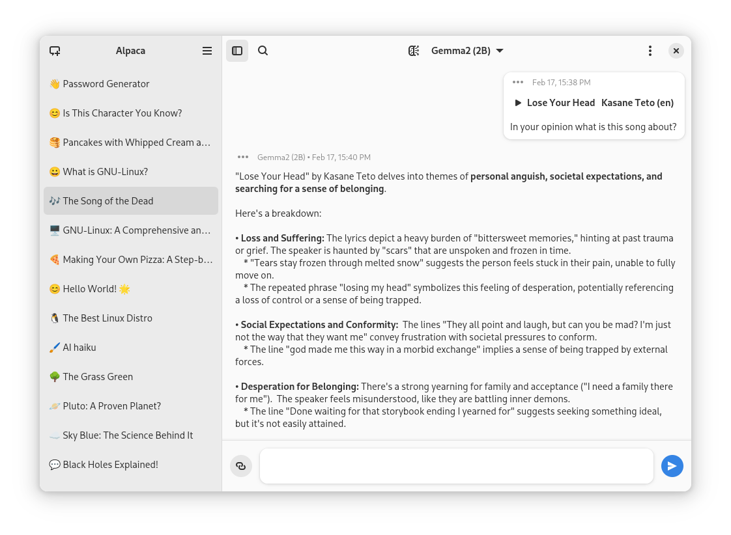The height and width of the screenshot is (535, 731).
Task: Focus the message input field
Action: [457, 466]
